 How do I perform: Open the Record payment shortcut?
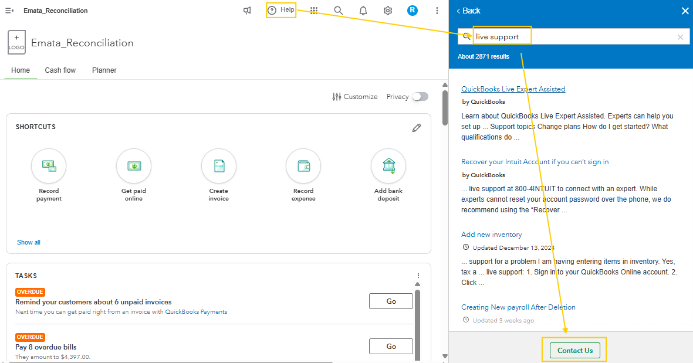click(x=49, y=175)
